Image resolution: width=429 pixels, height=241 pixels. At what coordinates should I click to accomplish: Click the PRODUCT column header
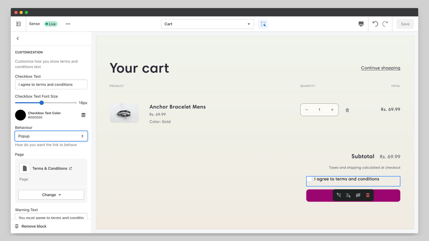tap(117, 86)
